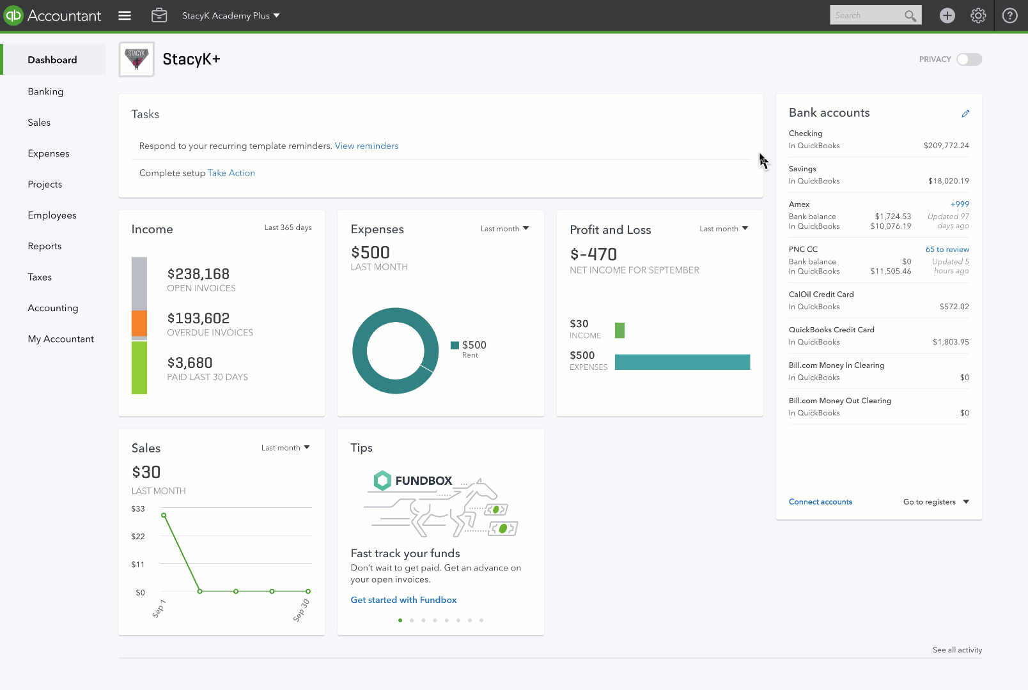This screenshot has height=690, width=1028.
Task: Edit bank accounts with pencil icon
Action: coord(965,113)
